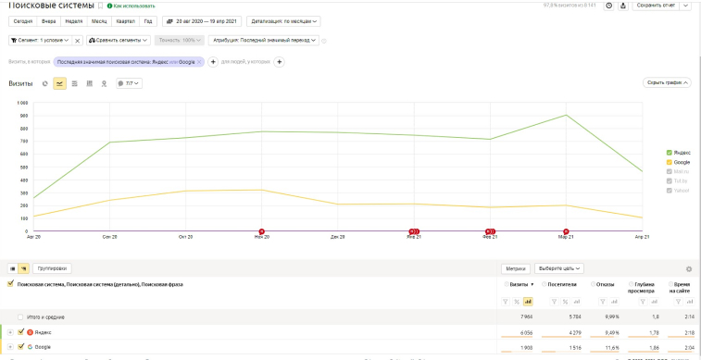
Task: Click the export report icon
Action: [x=623, y=6]
